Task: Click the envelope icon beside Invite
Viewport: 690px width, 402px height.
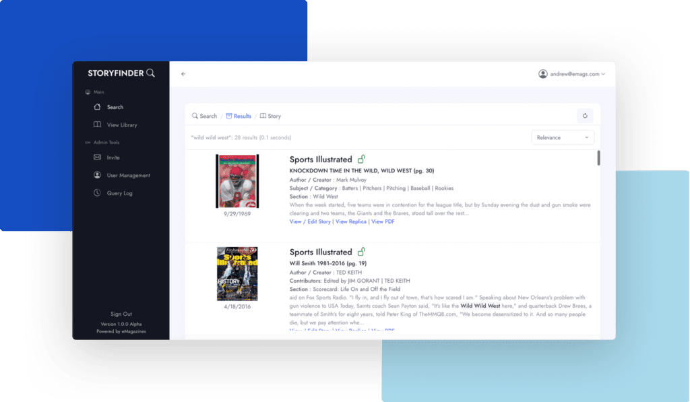Action: 97,157
